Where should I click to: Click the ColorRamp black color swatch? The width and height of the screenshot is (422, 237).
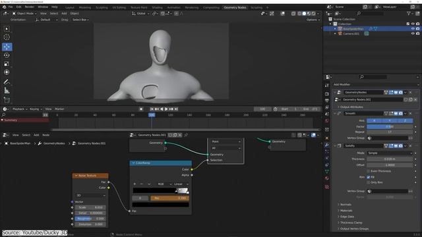pyautogui.click(x=160, y=205)
